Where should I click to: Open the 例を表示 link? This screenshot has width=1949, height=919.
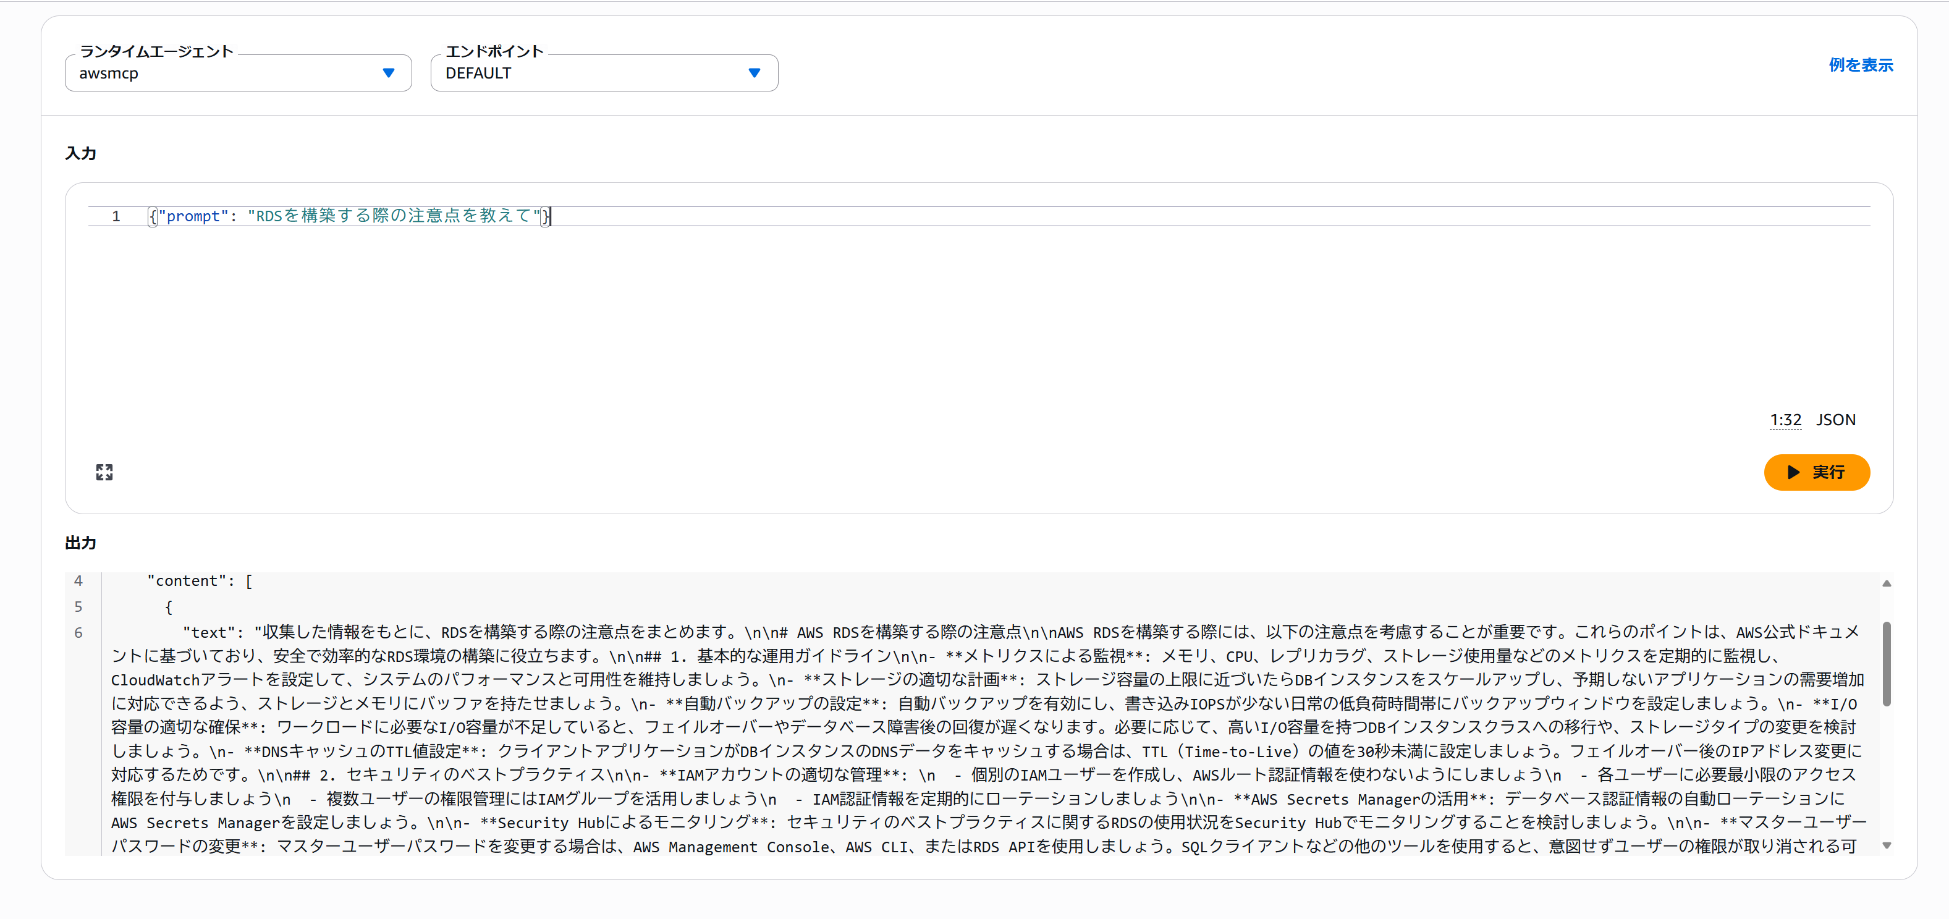[1861, 65]
